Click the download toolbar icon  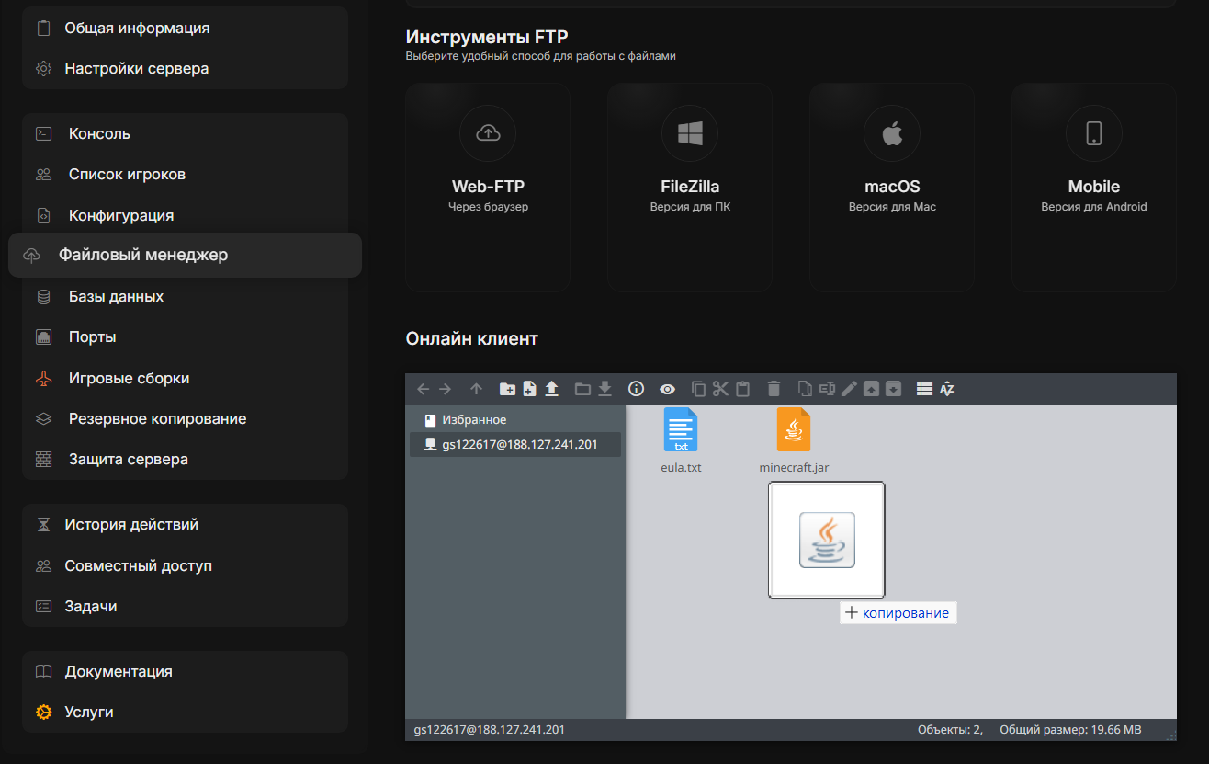click(x=604, y=389)
